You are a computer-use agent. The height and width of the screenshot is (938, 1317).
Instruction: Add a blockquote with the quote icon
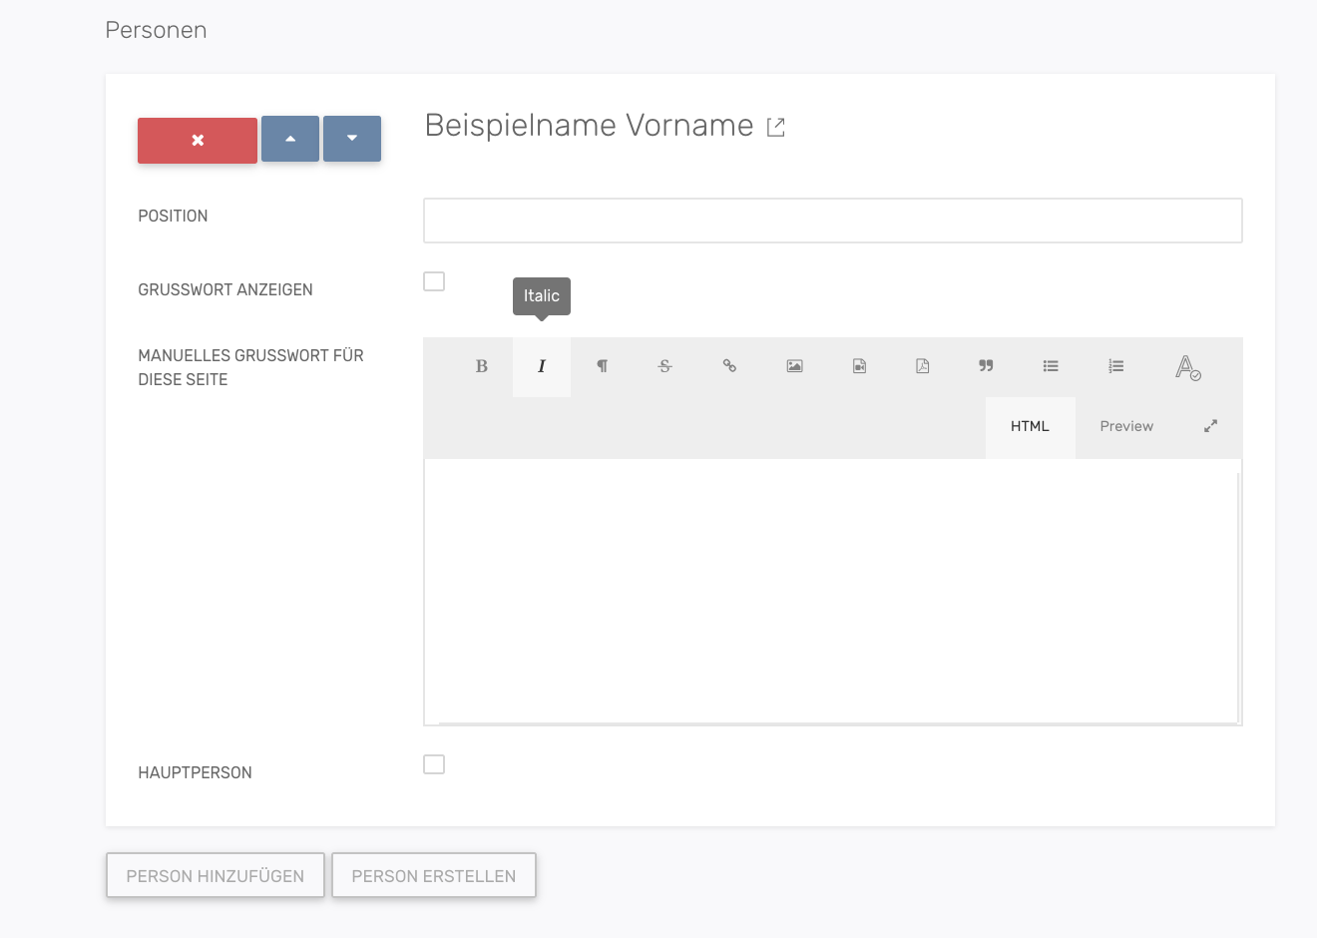pos(986,366)
